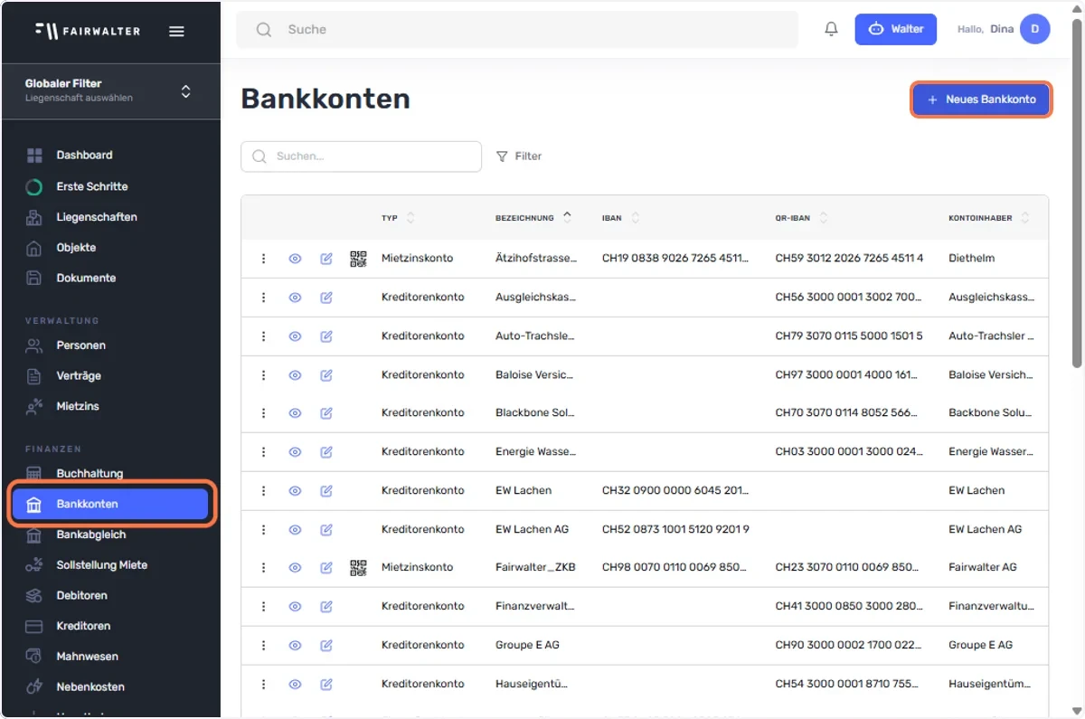Open the user avatar D
This screenshot has height=719, width=1085.
point(1034,29)
